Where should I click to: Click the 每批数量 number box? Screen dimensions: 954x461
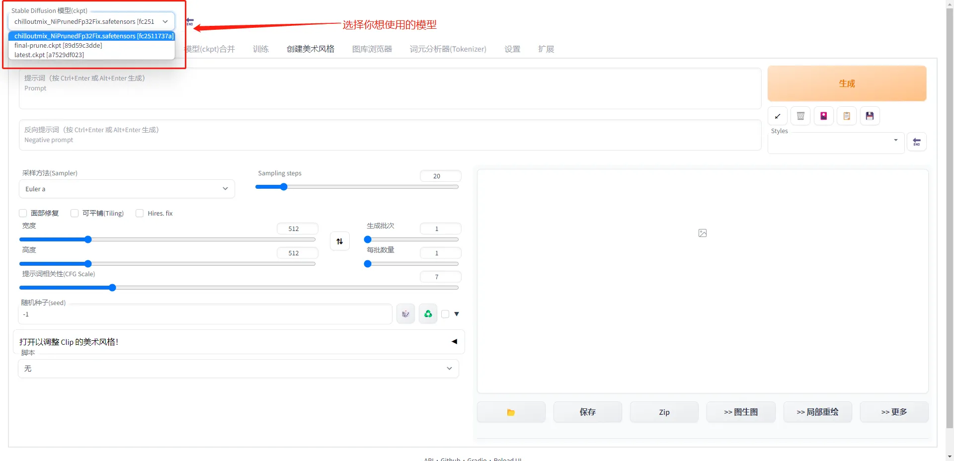pyautogui.click(x=440, y=253)
